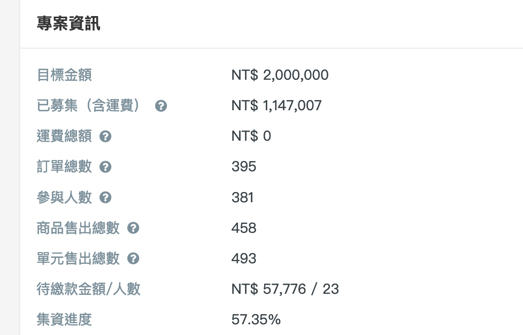Open the 訂單總數 help tooltip icon
The width and height of the screenshot is (523, 335).
(x=105, y=167)
